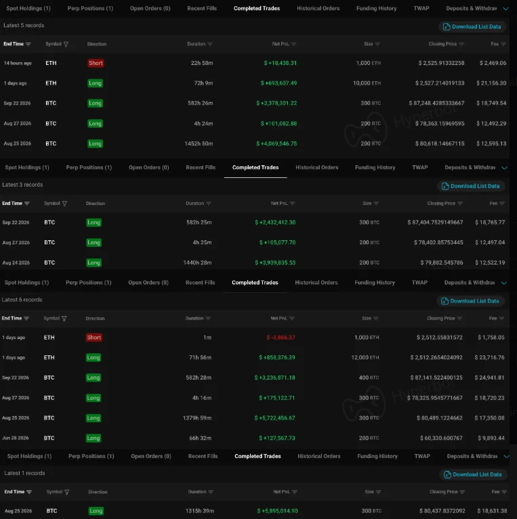
Task: Select the duration 1452h 50m cell
Action: (199, 143)
